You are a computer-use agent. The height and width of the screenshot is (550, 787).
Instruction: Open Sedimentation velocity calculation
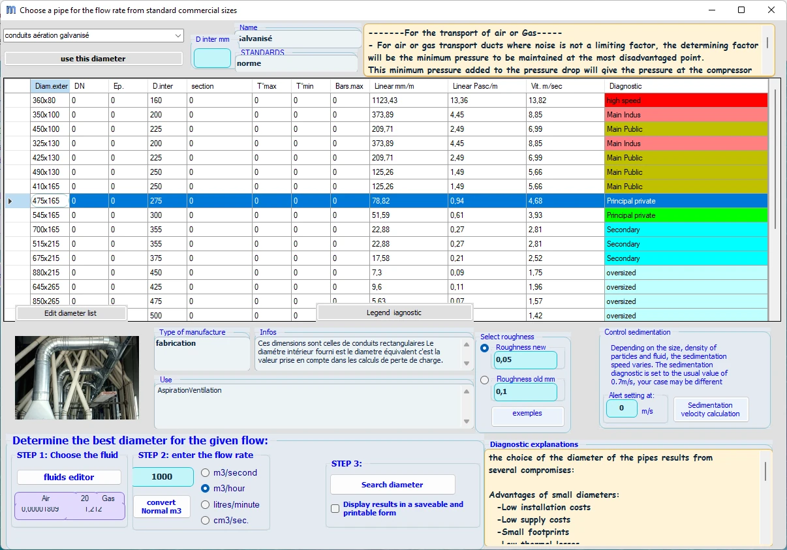pyautogui.click(x=711, y=409)
